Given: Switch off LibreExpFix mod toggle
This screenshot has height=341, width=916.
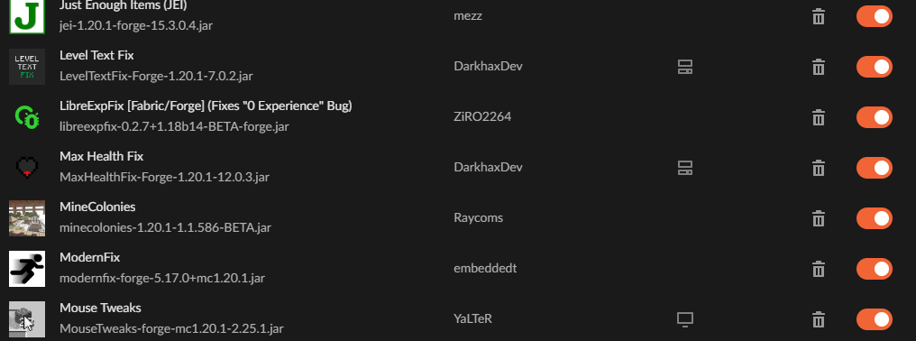Looking at the screenshot, I should click(x=875, y=117).
